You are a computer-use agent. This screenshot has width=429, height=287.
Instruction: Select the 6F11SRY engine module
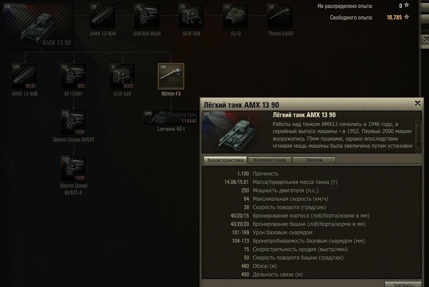coord(73,77)
